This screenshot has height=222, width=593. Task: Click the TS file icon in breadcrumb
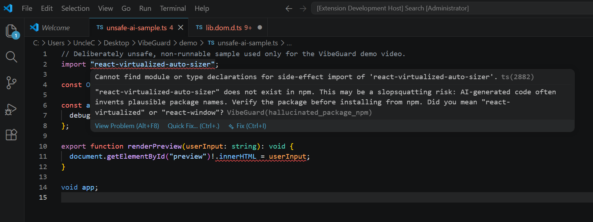[211, 43]
